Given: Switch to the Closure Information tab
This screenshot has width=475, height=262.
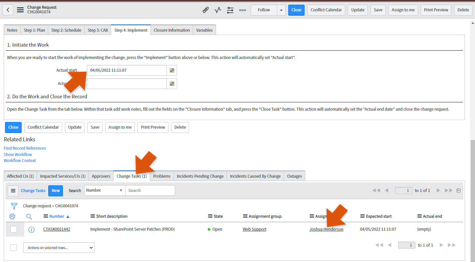Looking at the screenshot, I should (x=171, y=30).
